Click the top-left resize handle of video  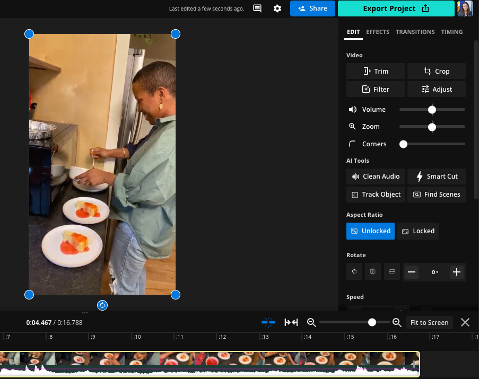click(29, 34)
